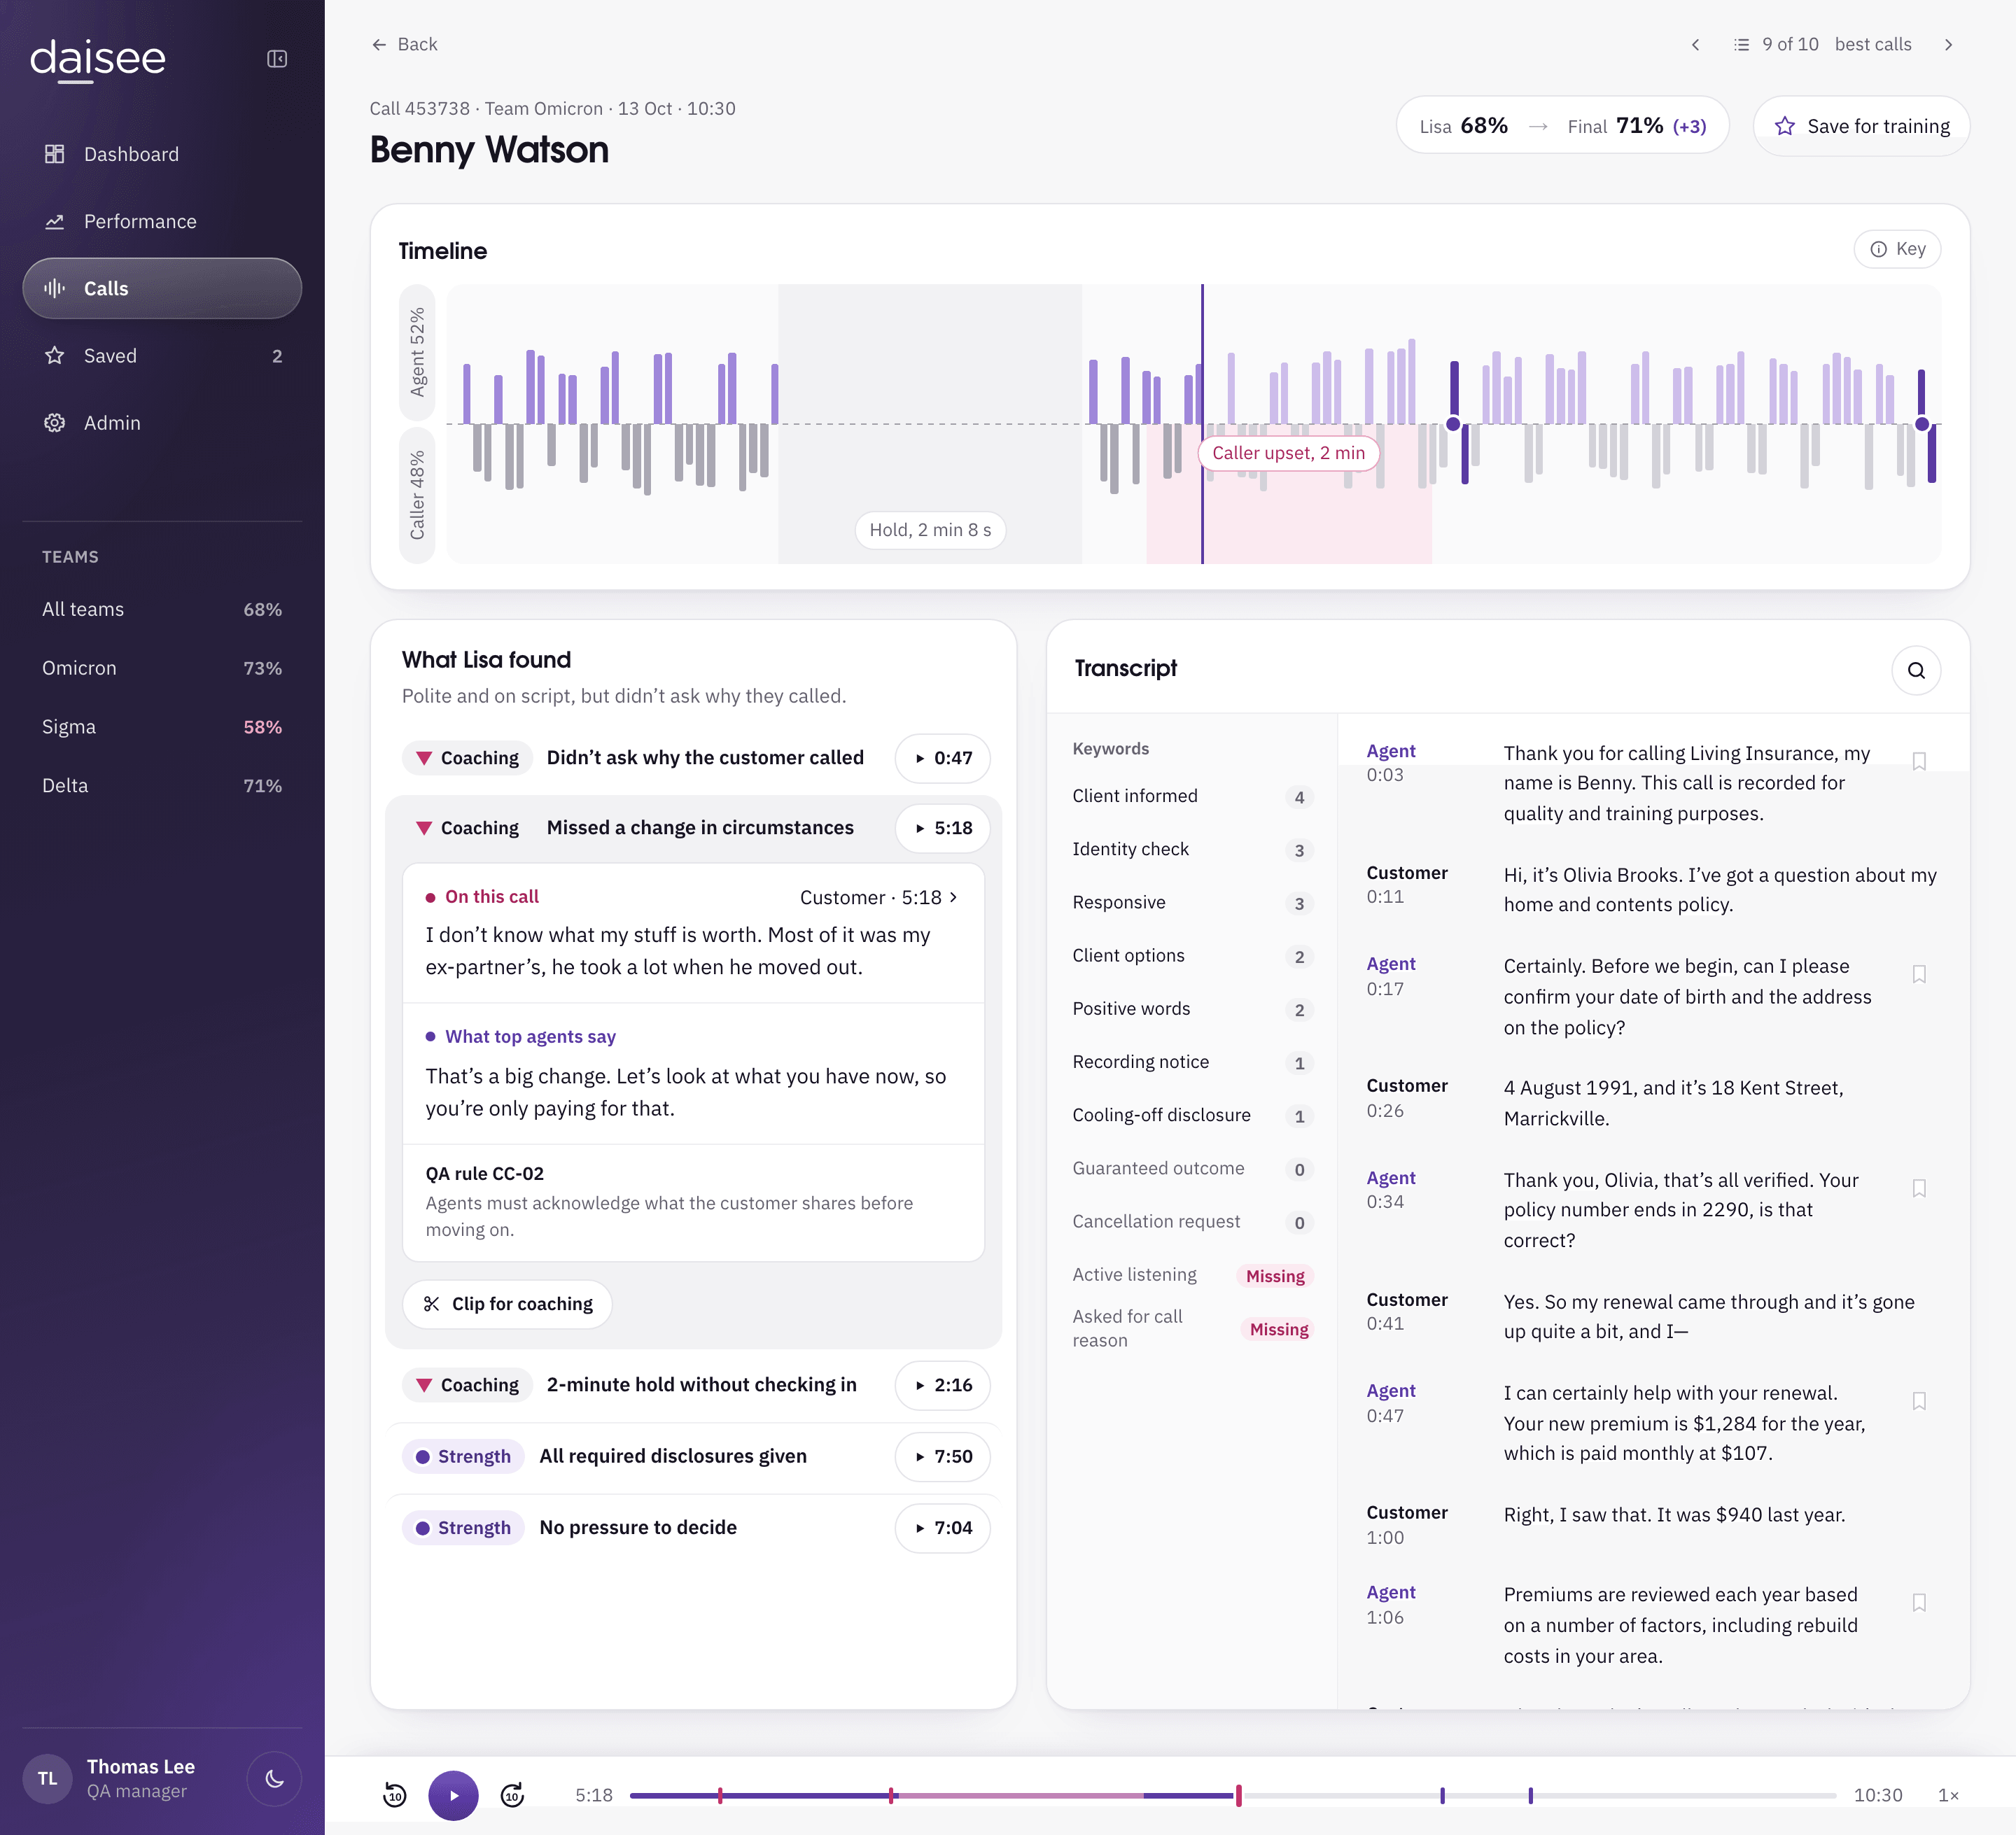The height and width of the screenshot is (1835, 2016).
Task: Open the Saved calls list
Action: tap(162, 356)
